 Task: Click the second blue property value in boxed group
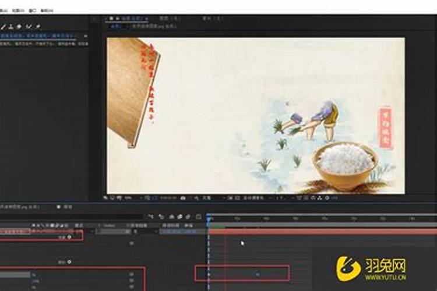tap(36, 281)
